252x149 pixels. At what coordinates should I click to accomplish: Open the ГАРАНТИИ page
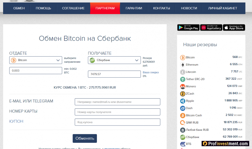[x=134, y=8]
